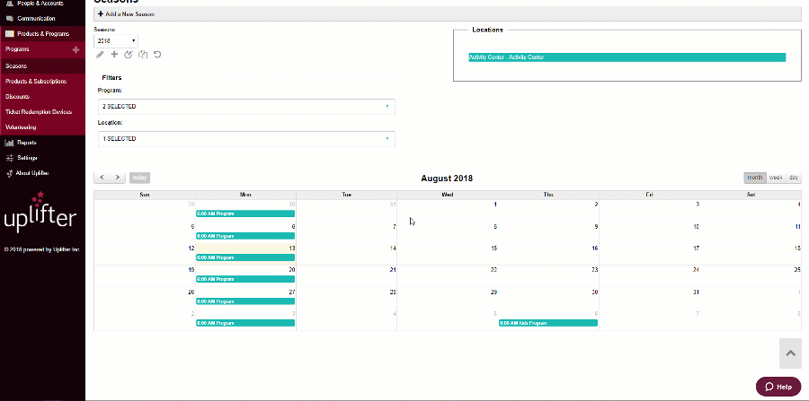Switch calendar to day view
This screenshot has height=401, width=809.
pyautogui.click(x=794, y=178)
